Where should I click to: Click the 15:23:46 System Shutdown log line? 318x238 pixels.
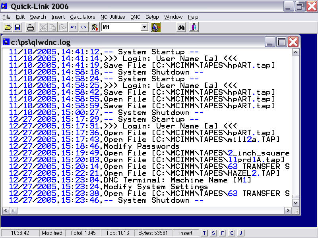[106, 200]
